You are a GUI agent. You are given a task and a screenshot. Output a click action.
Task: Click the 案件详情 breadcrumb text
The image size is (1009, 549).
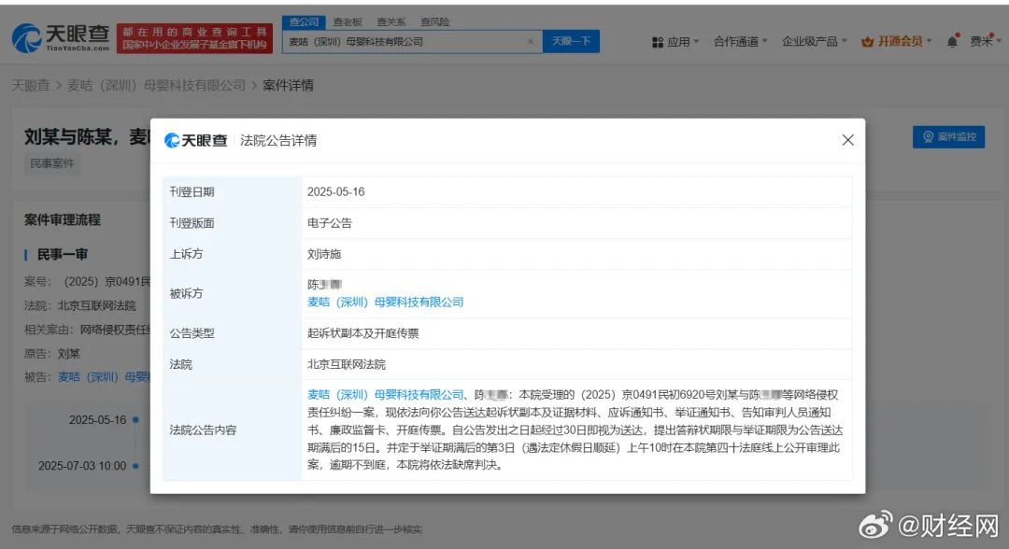pos(288,85)
